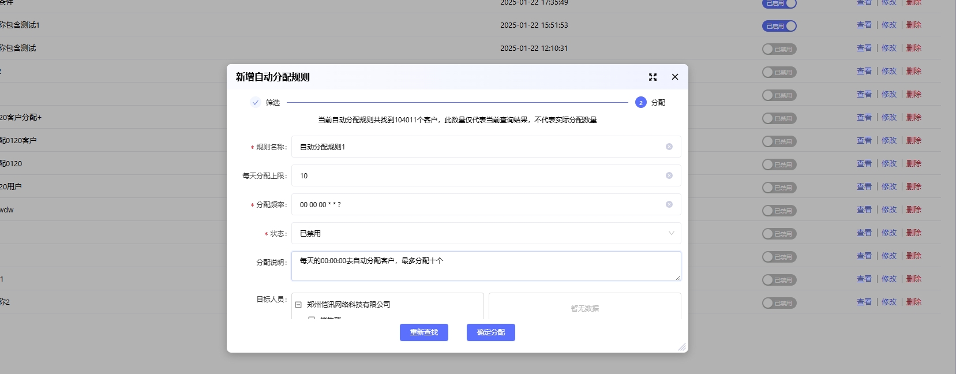Viewport: 956px width, 374px height.
Task: Focus the 分配说明 text area
Action: 485,266
